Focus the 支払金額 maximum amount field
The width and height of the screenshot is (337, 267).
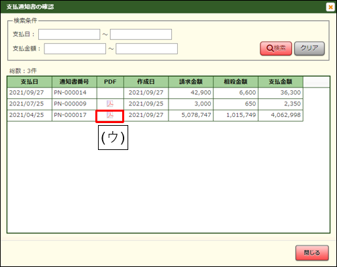click(x=146, y=48)
